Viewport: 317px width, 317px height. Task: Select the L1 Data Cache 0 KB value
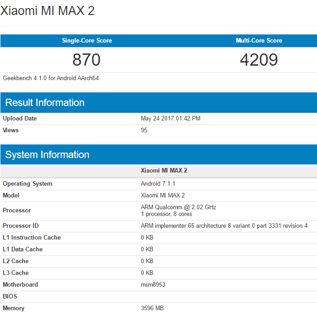pyautogui.click(x=147, y=249)
